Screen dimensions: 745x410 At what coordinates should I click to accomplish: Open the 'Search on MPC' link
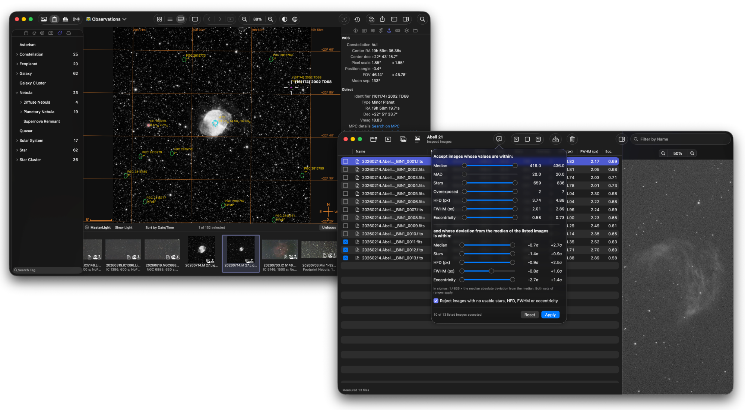[x=386, y=126]
